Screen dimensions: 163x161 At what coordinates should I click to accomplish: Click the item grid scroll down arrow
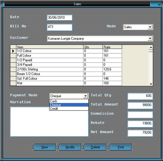[x=151, y=84]
